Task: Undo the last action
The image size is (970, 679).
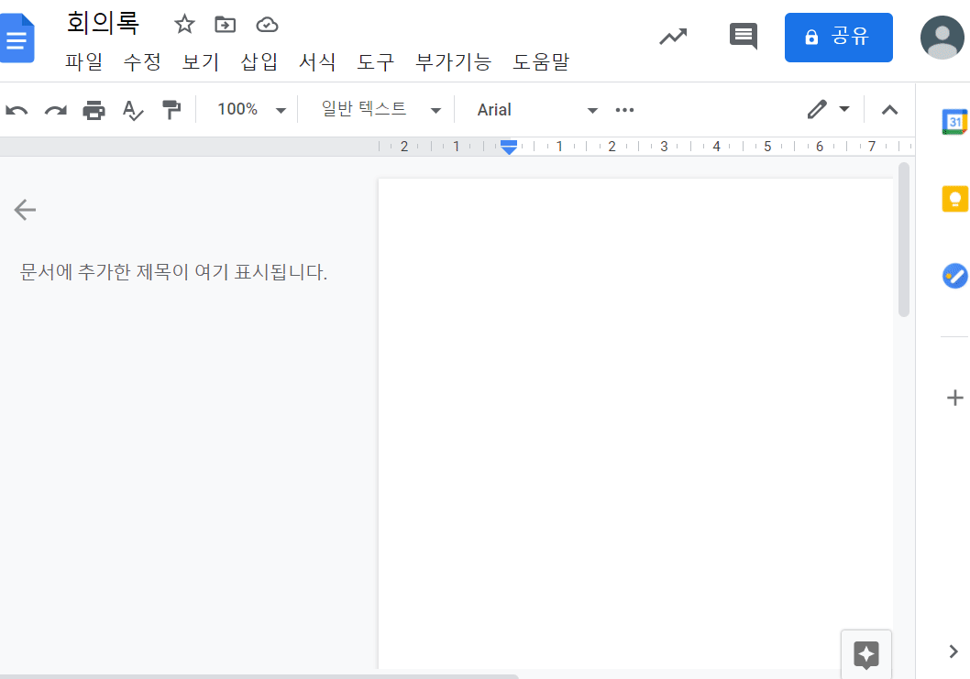Action: pyautogui.click(x=17, y=111)
